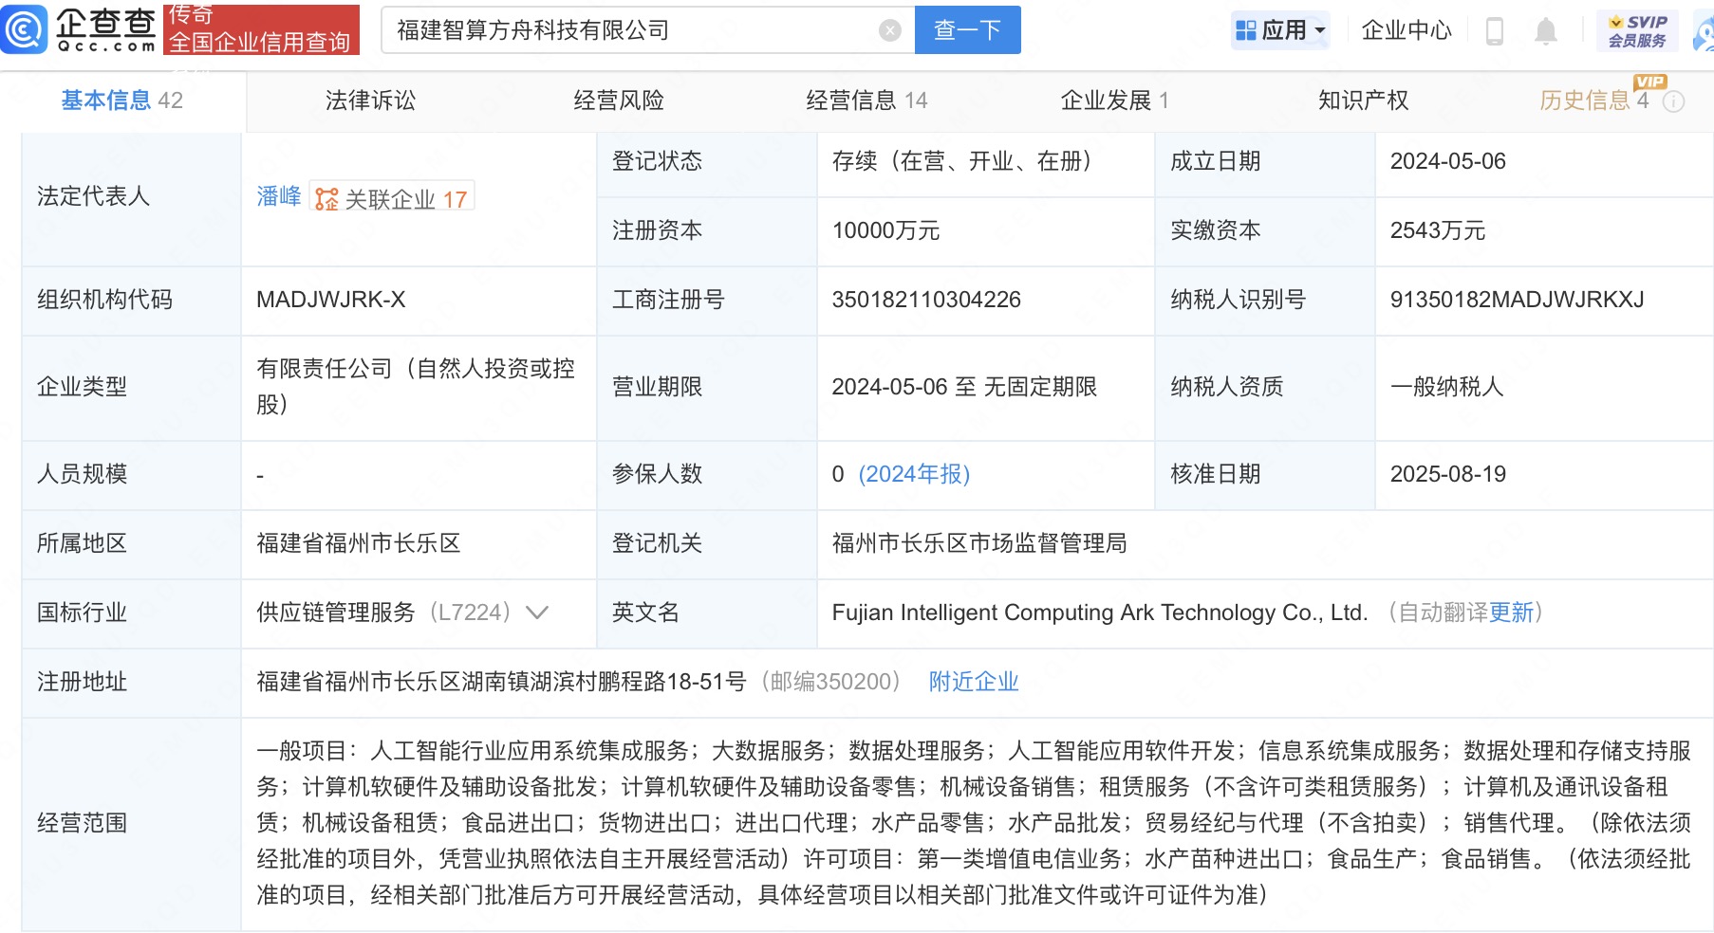The height and width of the screenshot is (933, 1714).
Task: Select registration number 350182110304226
Action: 926,300
